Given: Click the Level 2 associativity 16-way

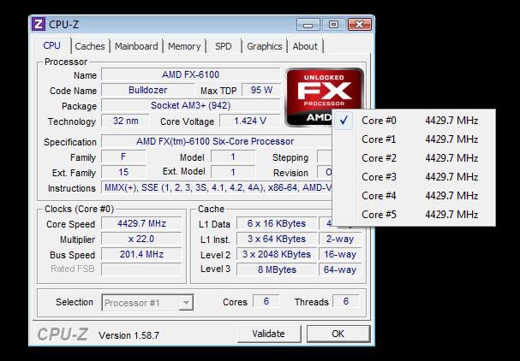Looking at the screenshot, I should tap(340, 254).
